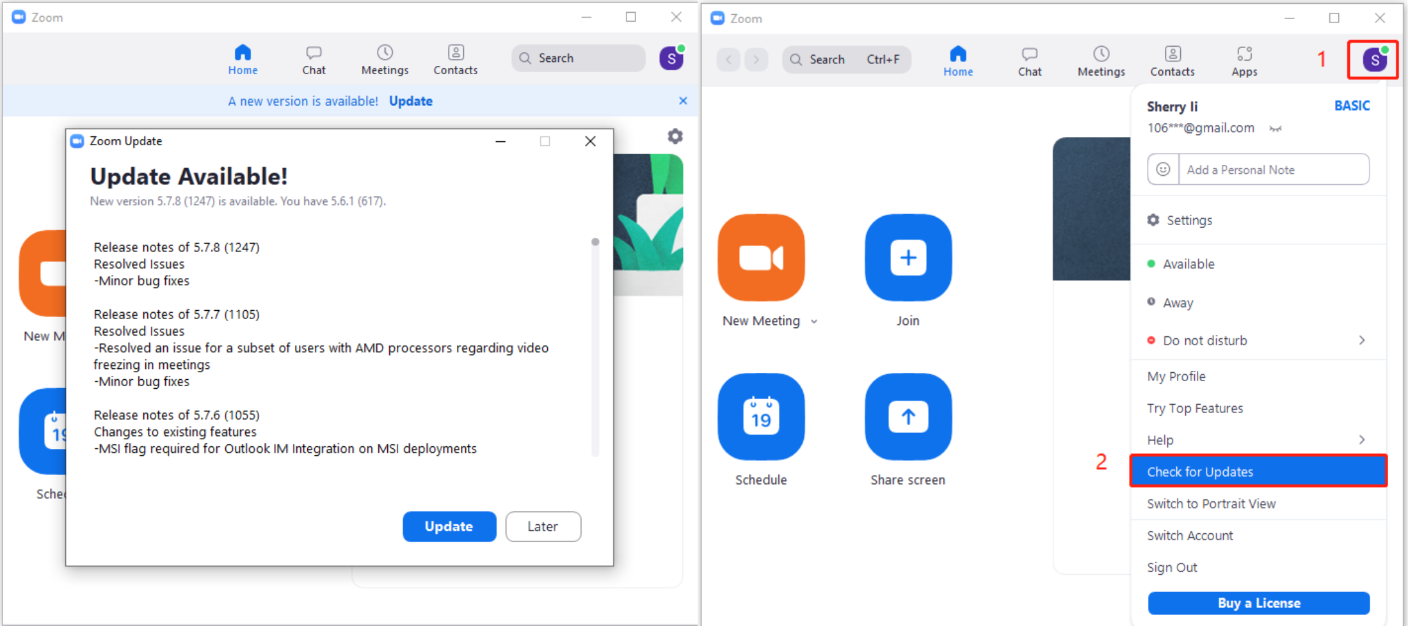Dismiss the new version available banner
This screenshot has width=1408, height=626.
click(683, 101)
